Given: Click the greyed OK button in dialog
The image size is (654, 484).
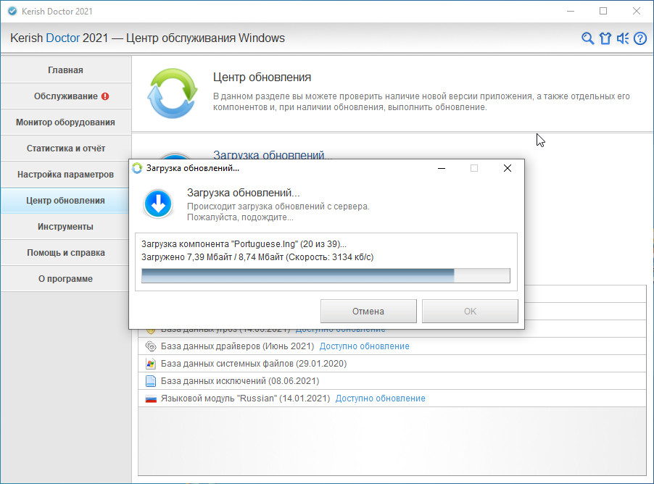Looking at the screenshot, I should (x=470, y=311).
